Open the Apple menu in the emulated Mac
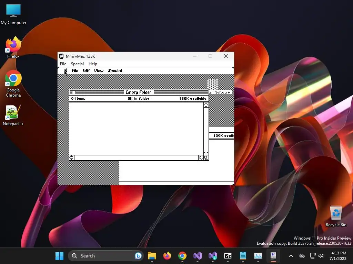The width and height of the screenshot is (353, 264). click(65, 71)
